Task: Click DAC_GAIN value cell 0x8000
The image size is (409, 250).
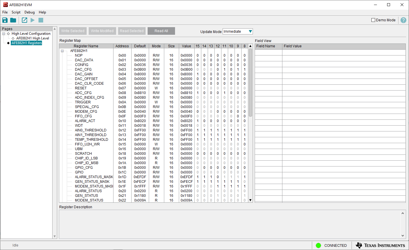Action: click(x=186, y=74)
